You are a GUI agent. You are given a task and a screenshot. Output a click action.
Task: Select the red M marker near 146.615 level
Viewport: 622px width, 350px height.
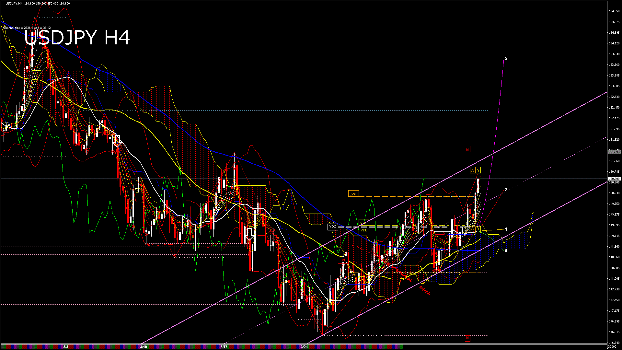pyautogui.click(x=467, y=338)
